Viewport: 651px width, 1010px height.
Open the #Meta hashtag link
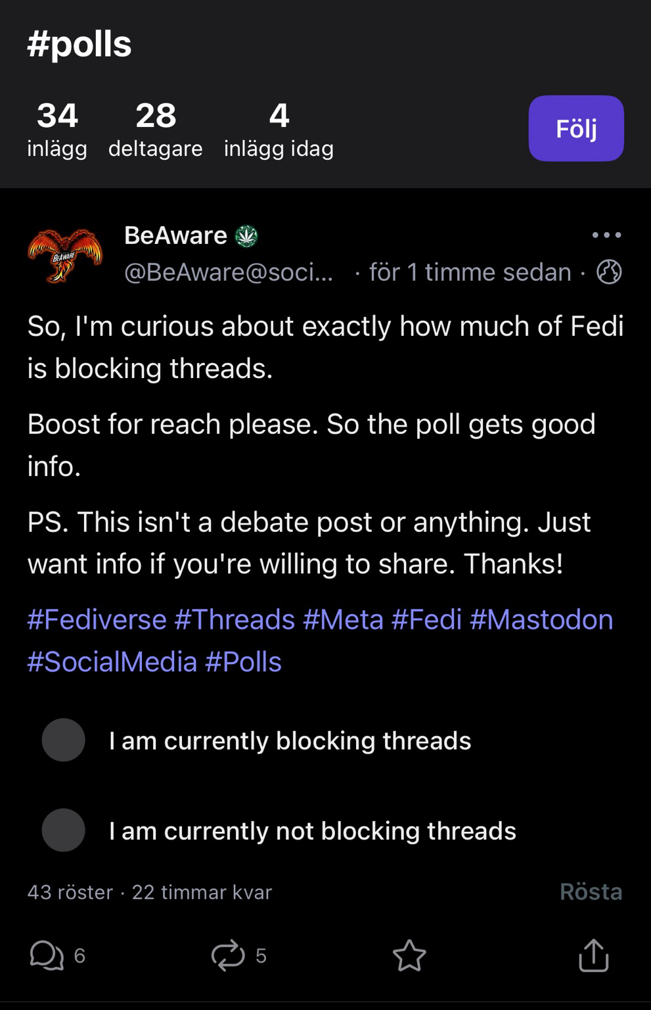pos(343,619)
